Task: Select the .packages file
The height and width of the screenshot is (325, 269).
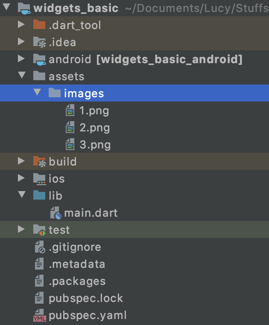Action: tap(77, 281)
